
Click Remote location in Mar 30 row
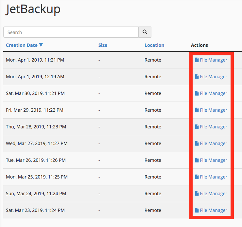point(153,93)
